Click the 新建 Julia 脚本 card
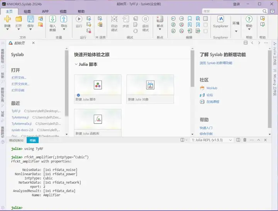The height and width of the screenshot is (211, 278). 98,89
